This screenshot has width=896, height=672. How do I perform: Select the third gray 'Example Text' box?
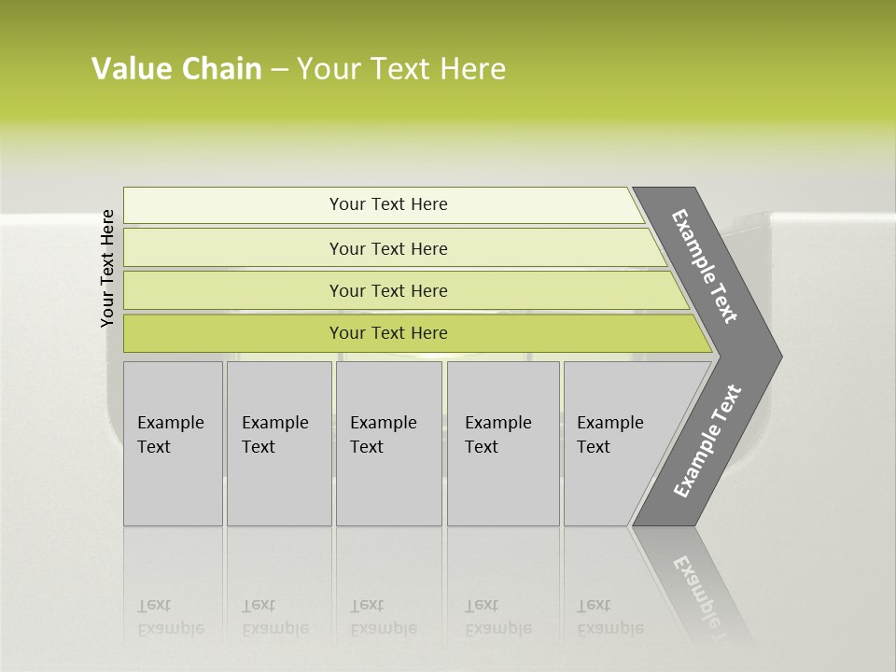388,443
